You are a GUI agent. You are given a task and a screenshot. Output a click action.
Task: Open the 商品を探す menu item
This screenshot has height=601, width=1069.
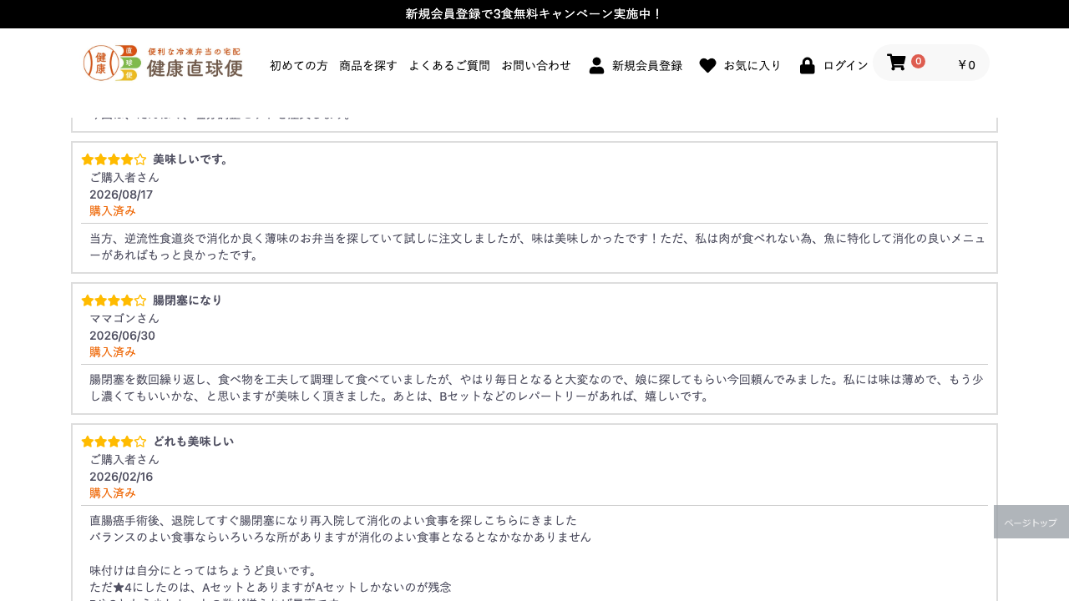click(368, 65)
